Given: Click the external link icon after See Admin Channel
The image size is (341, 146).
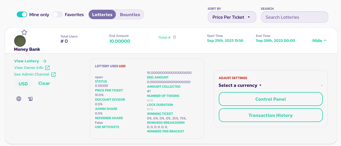Looking at the screenshot, I should [53, 74].
